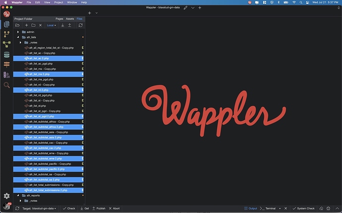Click the Publish button

pos(99,209)
